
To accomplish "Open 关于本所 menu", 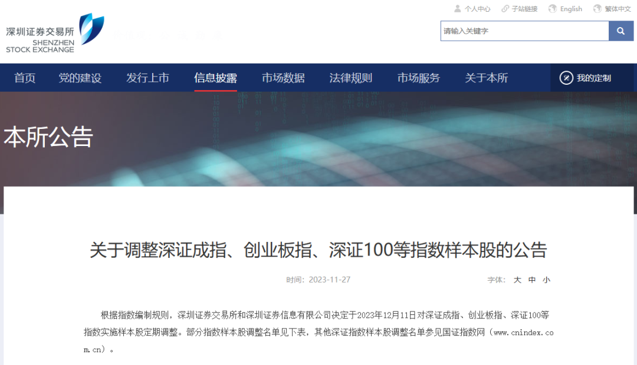I will click(x=486, y=78).
